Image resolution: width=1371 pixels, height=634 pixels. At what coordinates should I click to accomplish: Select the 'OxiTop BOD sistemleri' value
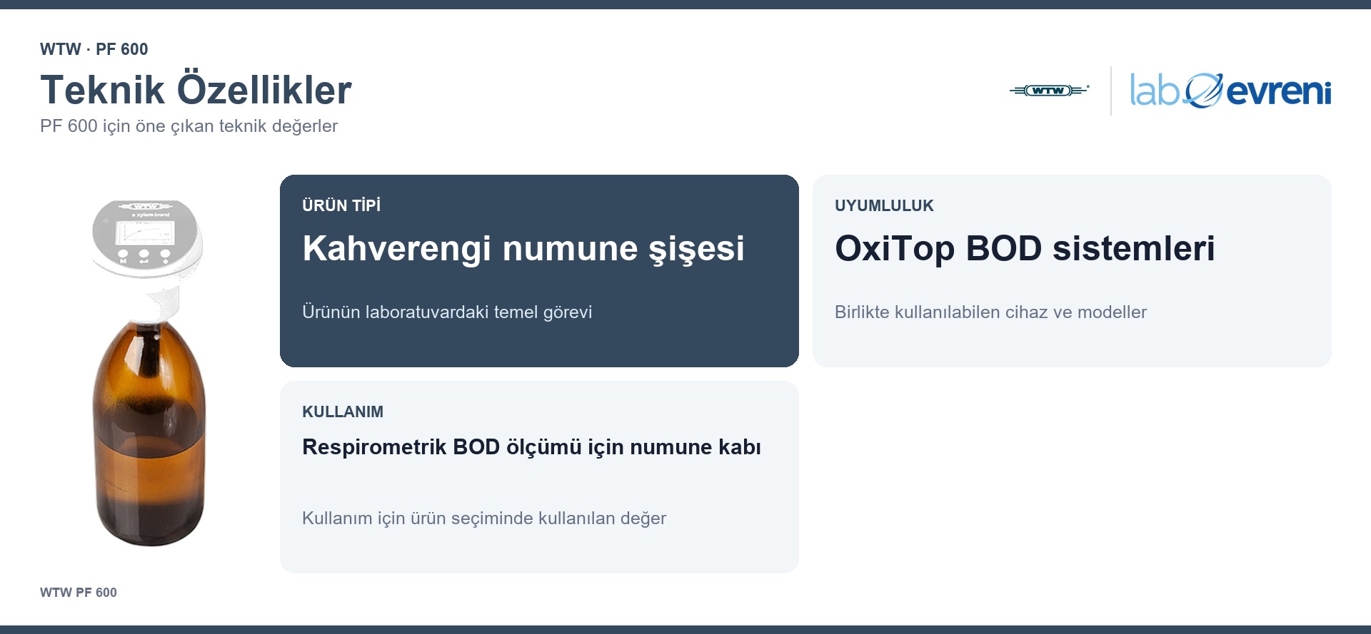[x=1025, y=249]
